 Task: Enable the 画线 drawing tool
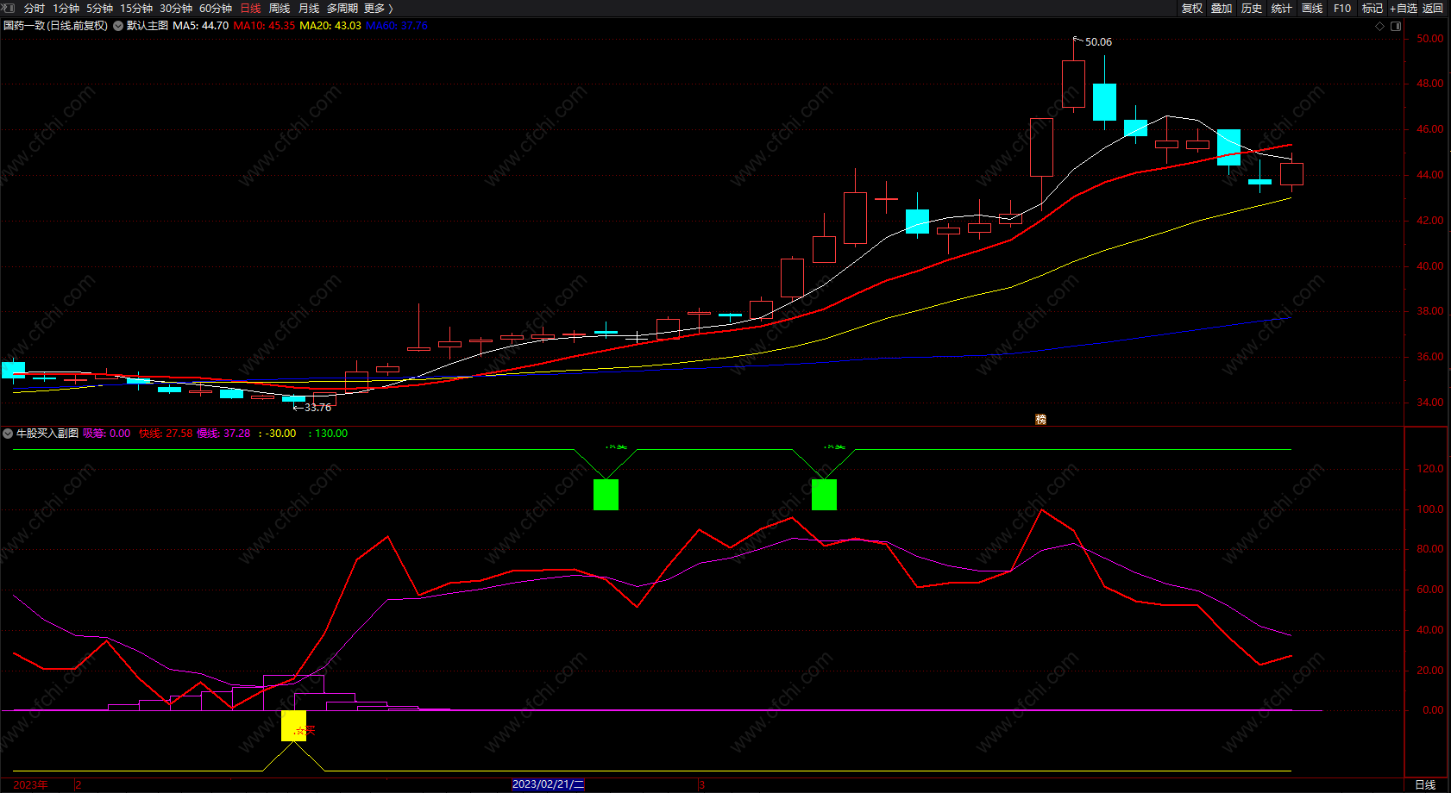click(x=1312, y=8)
